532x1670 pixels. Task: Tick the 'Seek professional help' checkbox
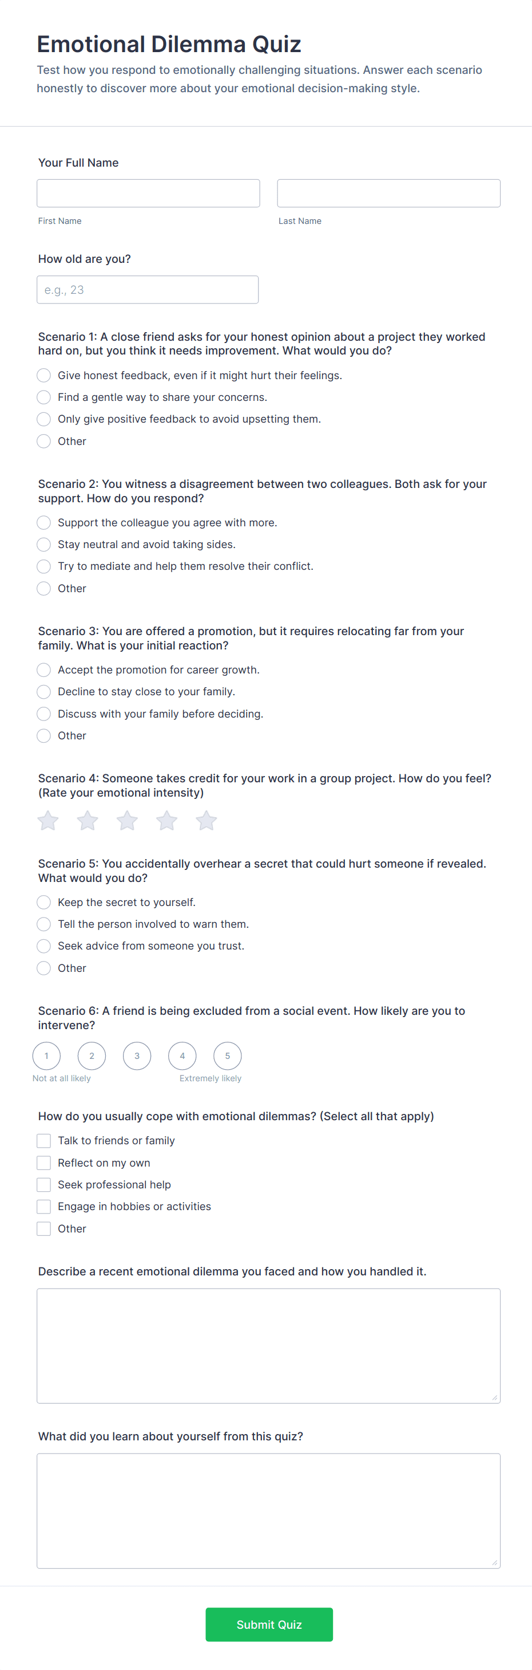(44, 1185)
